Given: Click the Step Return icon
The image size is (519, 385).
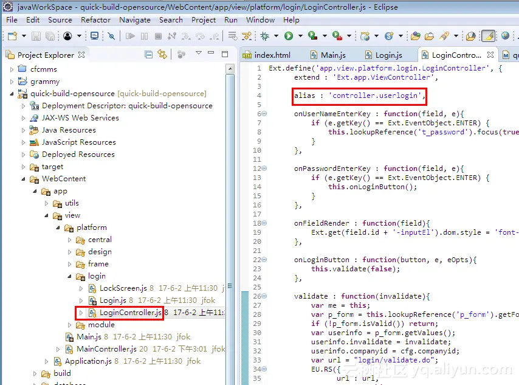Looking at the screenshot, I should click(x=215, y=36).
